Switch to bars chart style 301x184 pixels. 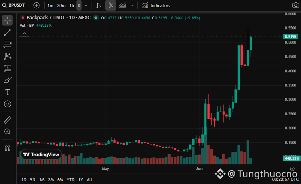click(x=98, y=6)
